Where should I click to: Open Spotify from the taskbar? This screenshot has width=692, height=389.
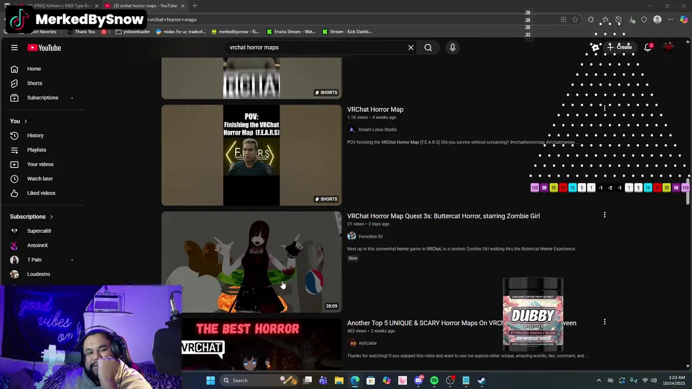(x=434, y=380)
